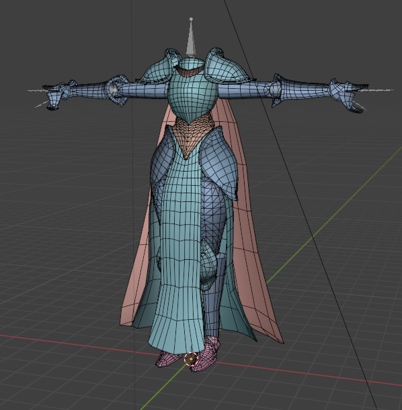Select the shoulder pauldron on the screen's right
This screenshot has height=410, width=402.
pos(227,65)
